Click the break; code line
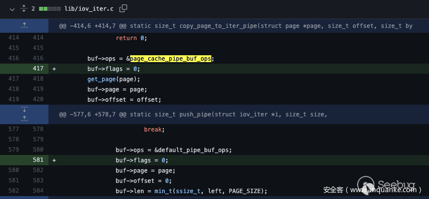Image resolution: width=429 pixels, height=199 pixels. (154, 129)
